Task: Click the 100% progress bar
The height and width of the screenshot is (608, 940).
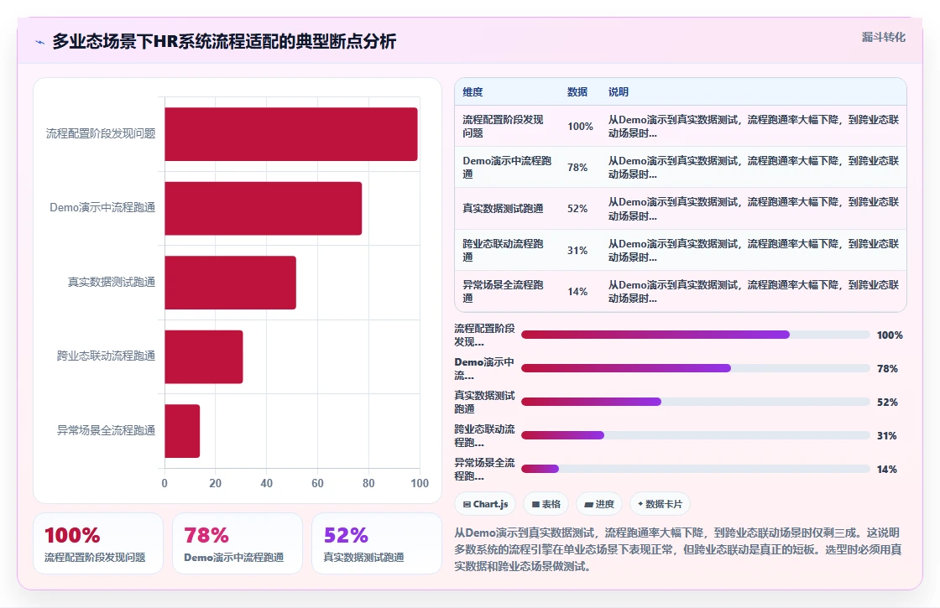Action: click(696, 335)
